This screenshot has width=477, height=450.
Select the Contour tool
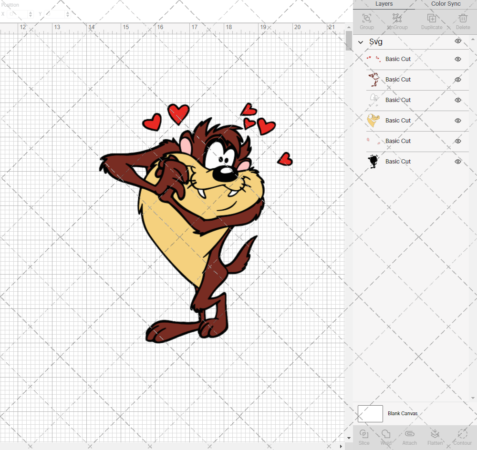tap(462, 434)
